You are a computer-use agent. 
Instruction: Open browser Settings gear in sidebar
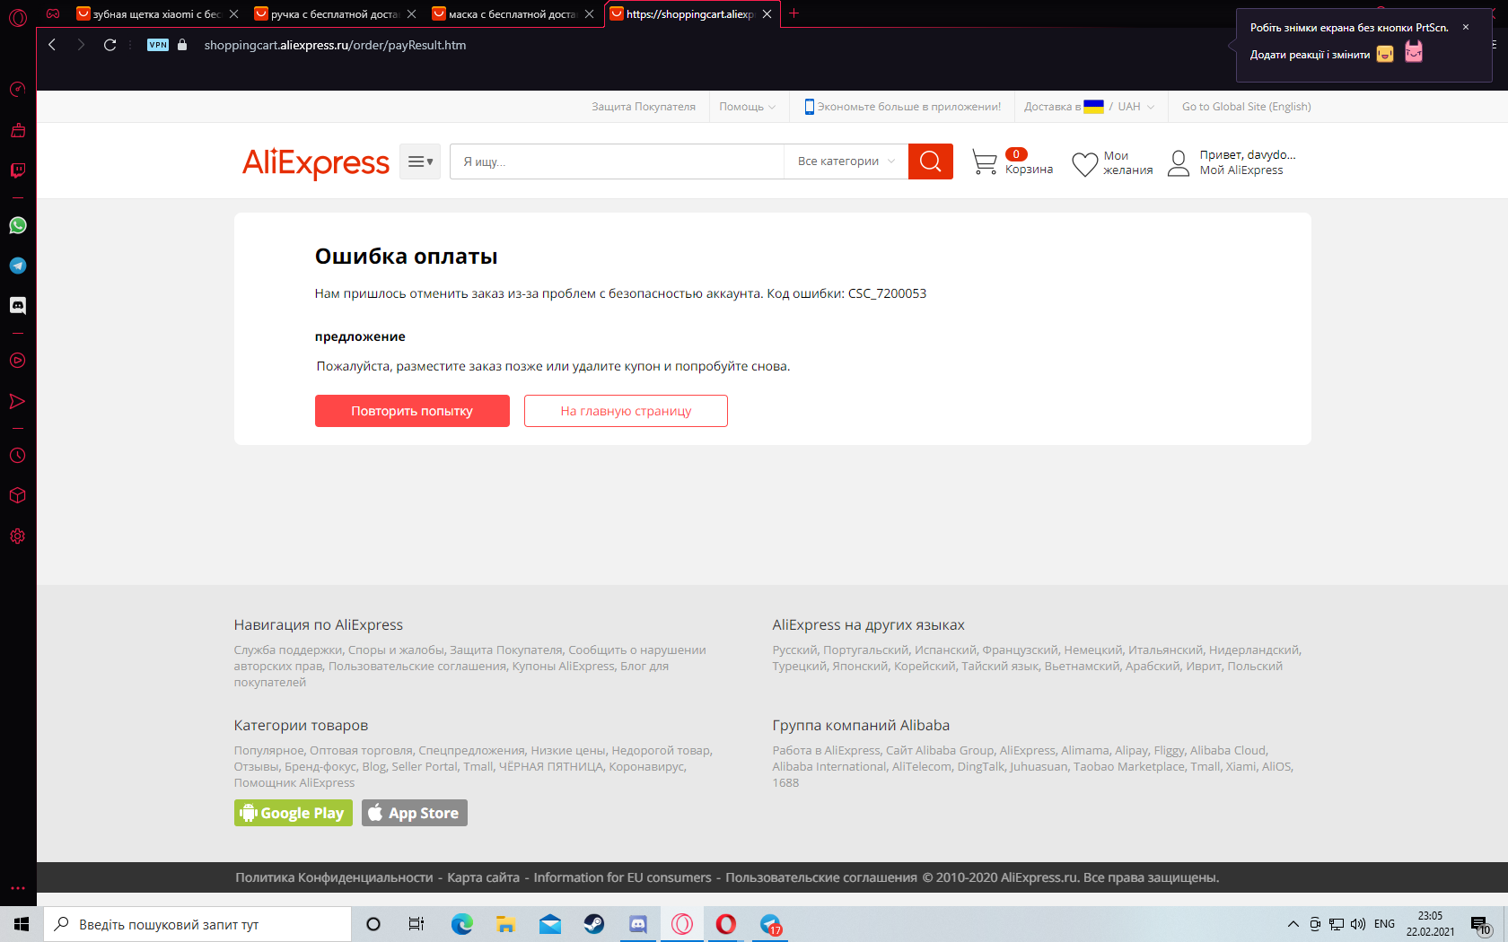click(x=17, y=536)
